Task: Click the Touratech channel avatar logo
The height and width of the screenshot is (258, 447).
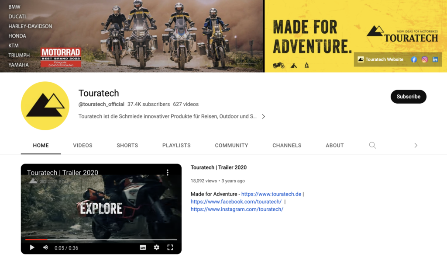Action: click(45, 106)
